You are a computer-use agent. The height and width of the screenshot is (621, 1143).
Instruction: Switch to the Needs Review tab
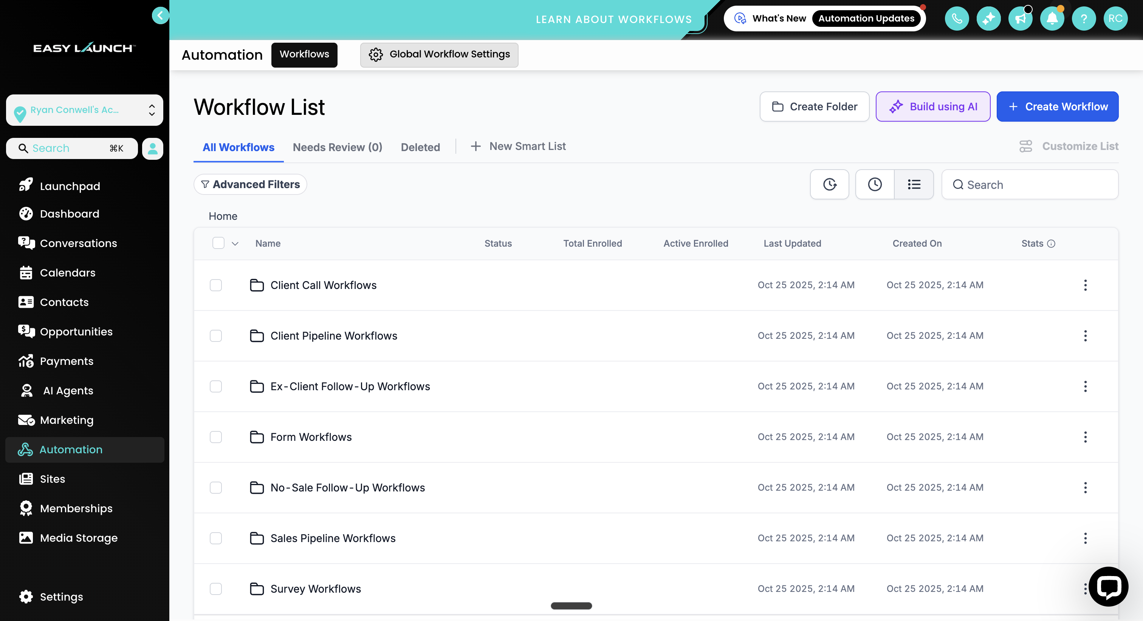[x=337, y=147]
